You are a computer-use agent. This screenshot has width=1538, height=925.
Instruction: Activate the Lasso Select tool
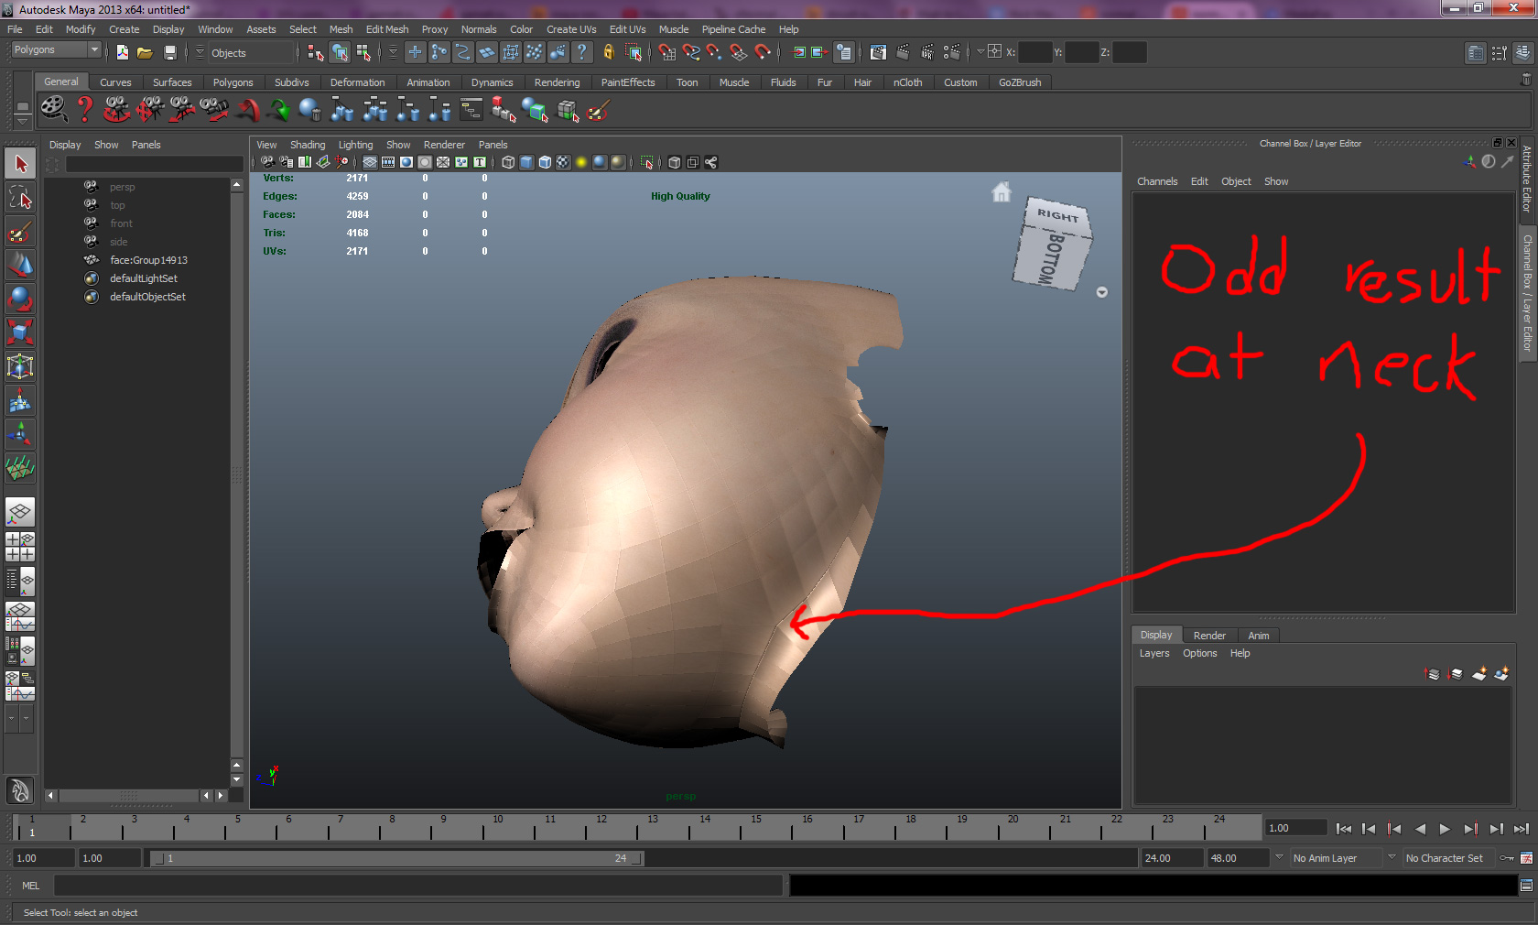(x=20, y=197)
